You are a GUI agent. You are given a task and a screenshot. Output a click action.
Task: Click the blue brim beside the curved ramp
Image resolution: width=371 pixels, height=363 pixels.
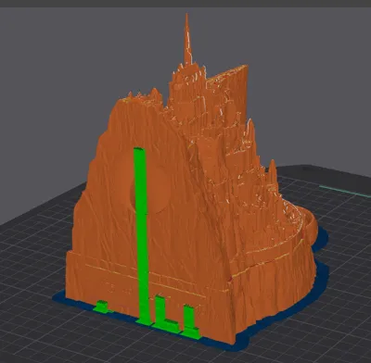[322, 240]
